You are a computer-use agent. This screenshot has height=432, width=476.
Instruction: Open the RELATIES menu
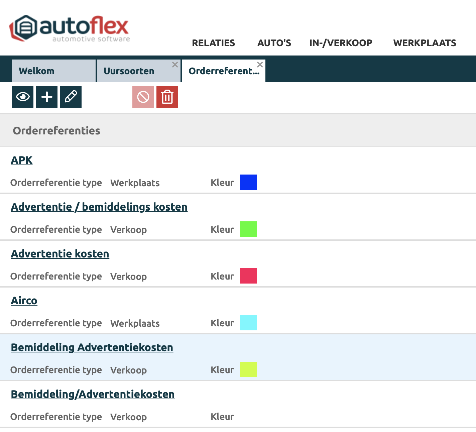(x=213, y=43)
